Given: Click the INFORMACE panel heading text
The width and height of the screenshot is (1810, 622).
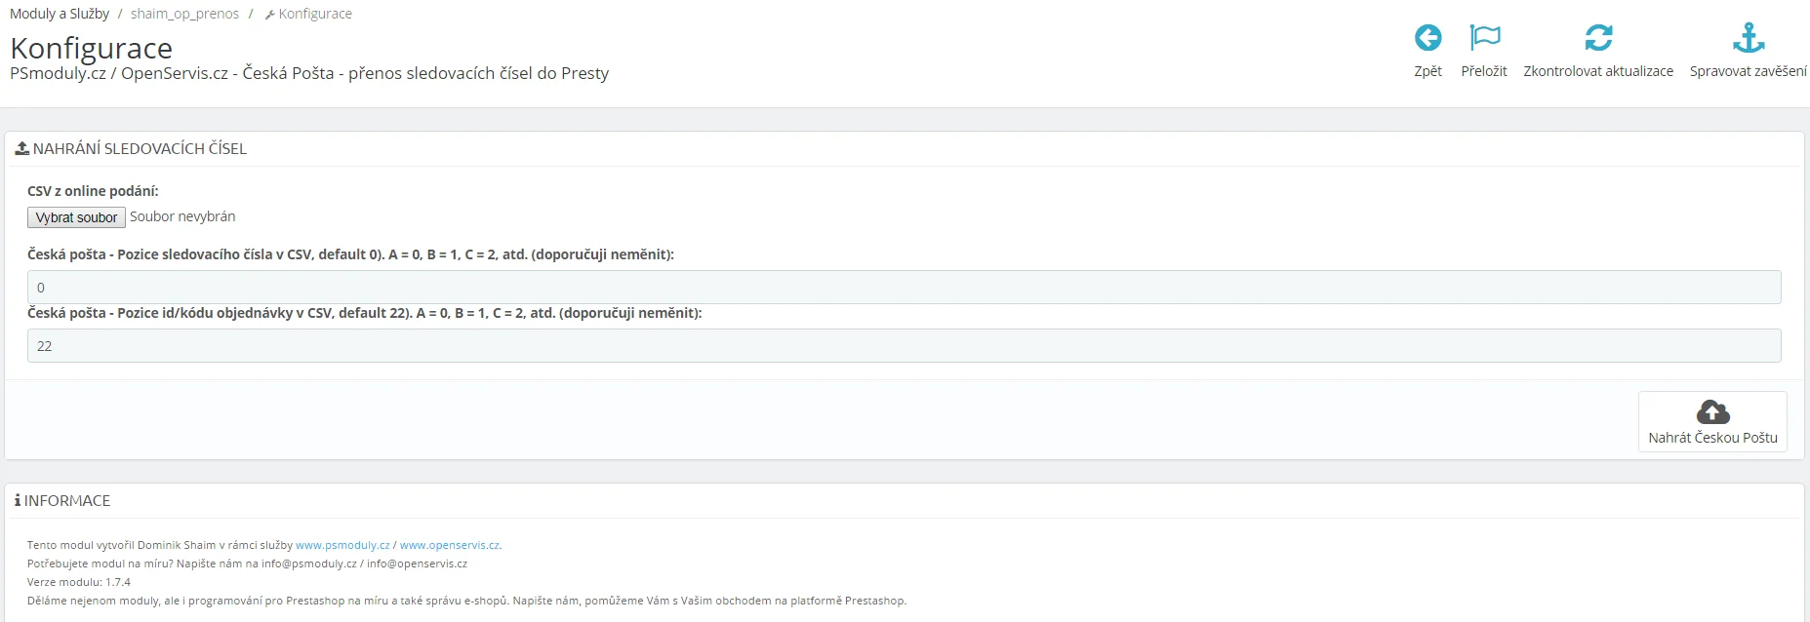Looking at the screenshot, I should click(x=67, y=500).
